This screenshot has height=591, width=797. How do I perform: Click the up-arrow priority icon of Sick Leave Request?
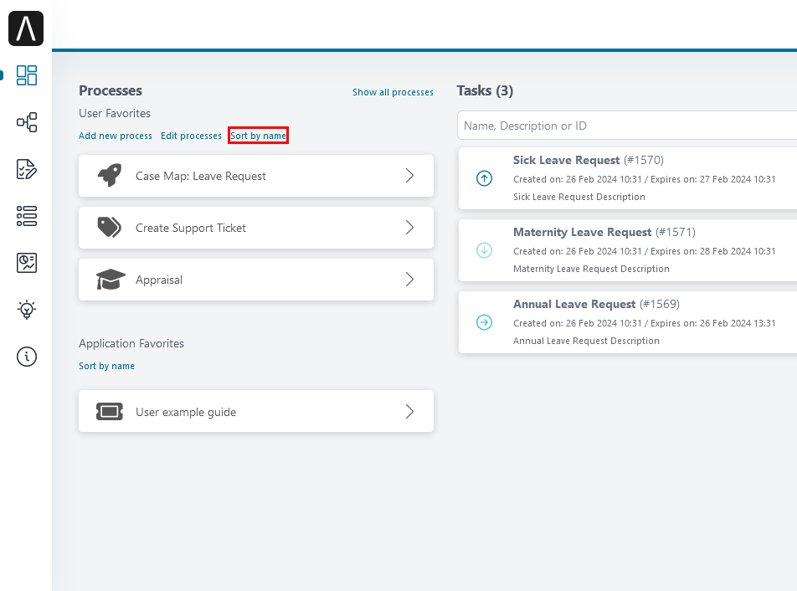[484, 178]
